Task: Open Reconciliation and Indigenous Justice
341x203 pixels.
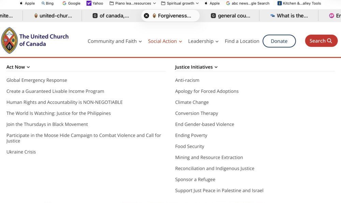Action: click(214, 169)
